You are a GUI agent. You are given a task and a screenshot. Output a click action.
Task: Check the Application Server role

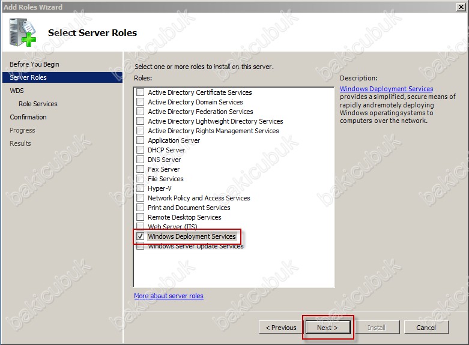tap(140, 140)
